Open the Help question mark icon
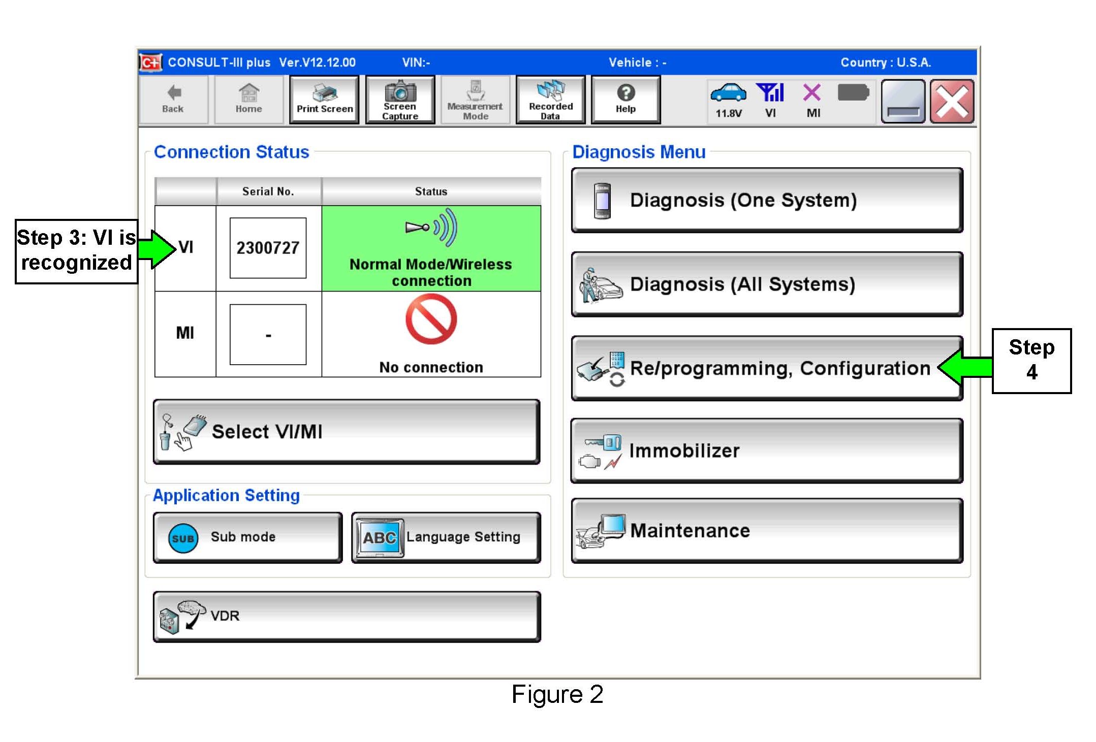Screen dimensions: 1096x742 (x=625, y=93)
